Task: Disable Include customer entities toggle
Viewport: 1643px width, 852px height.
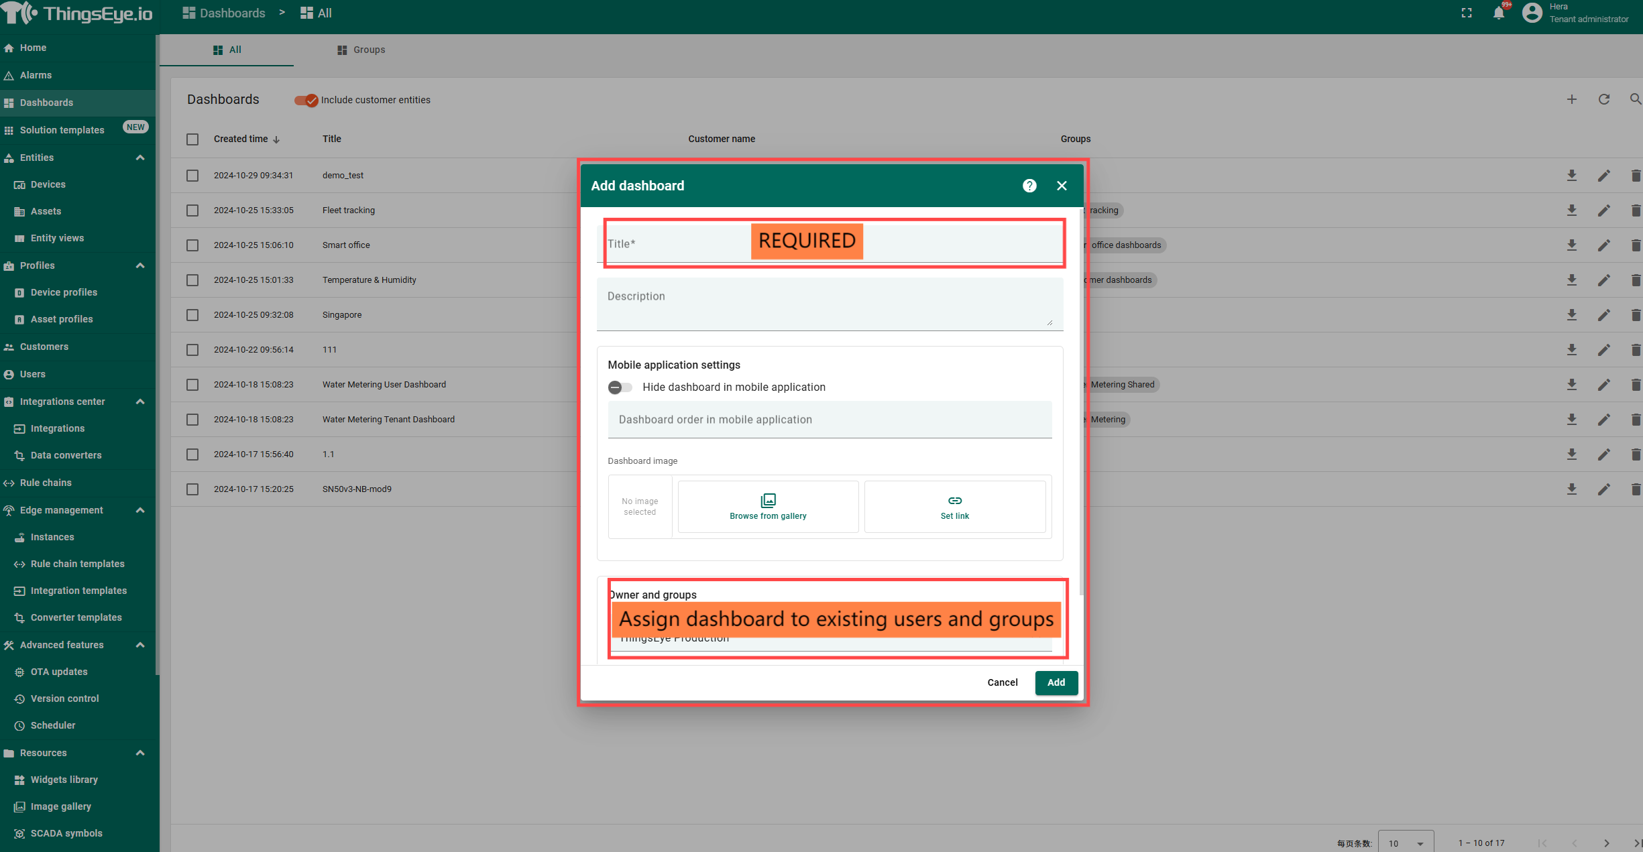Action: tap(306, 100)
